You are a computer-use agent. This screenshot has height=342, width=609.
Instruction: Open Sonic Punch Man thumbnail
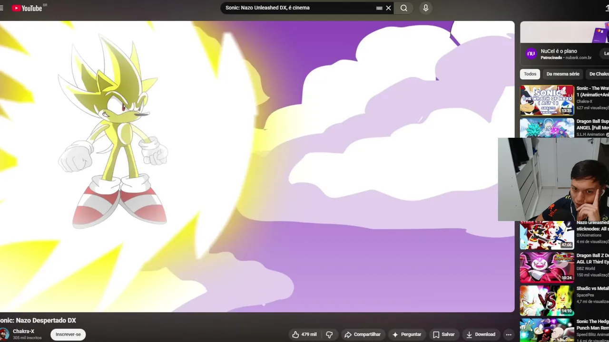547,330
